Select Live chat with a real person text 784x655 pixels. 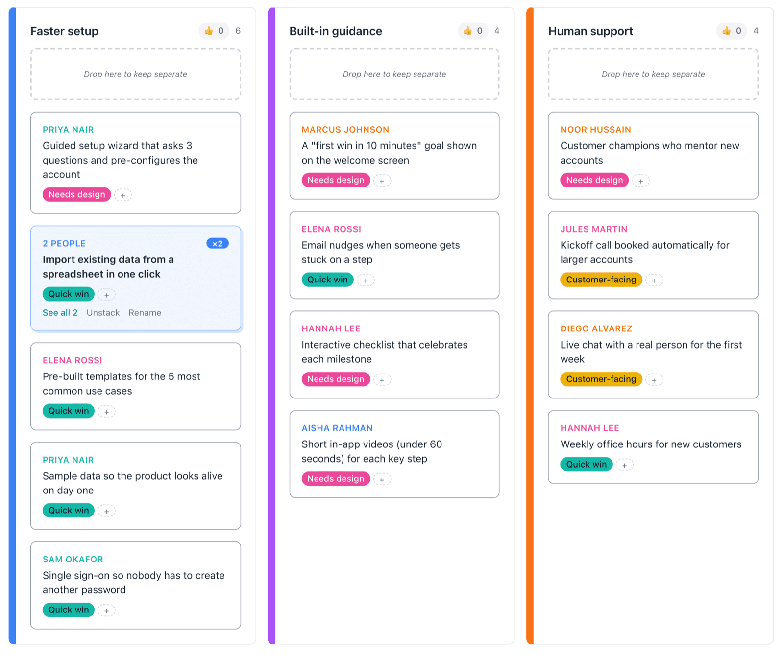[651, 352]
